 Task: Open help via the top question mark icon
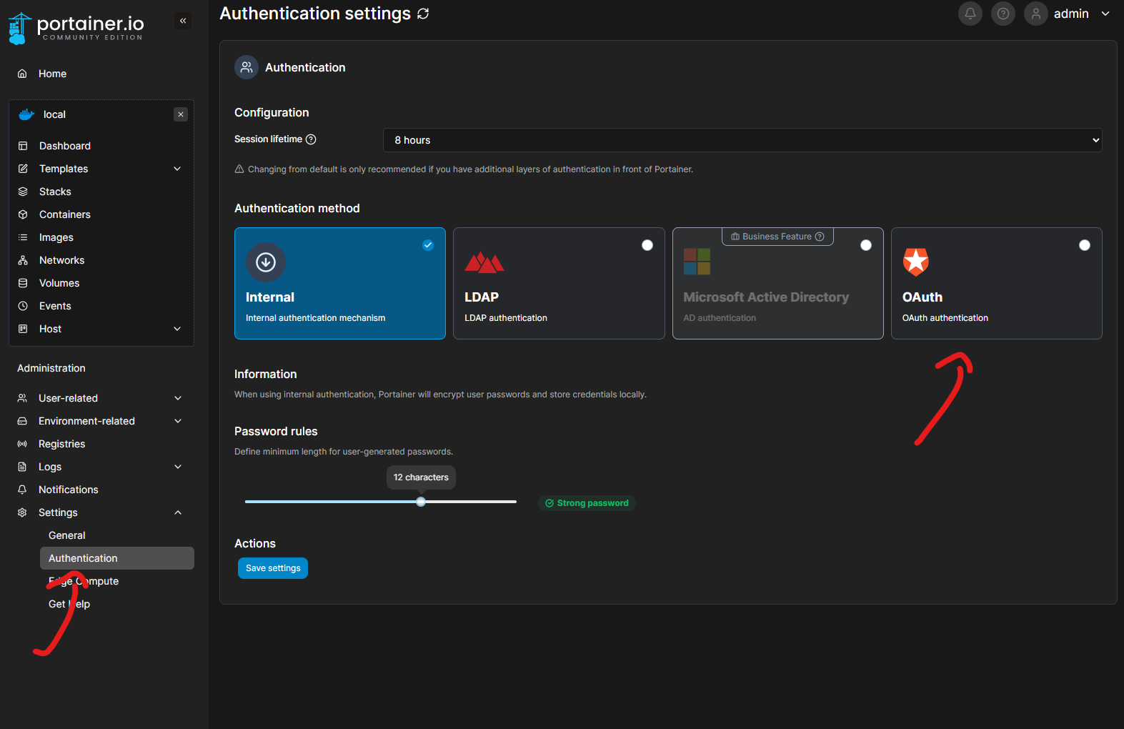1003,14
